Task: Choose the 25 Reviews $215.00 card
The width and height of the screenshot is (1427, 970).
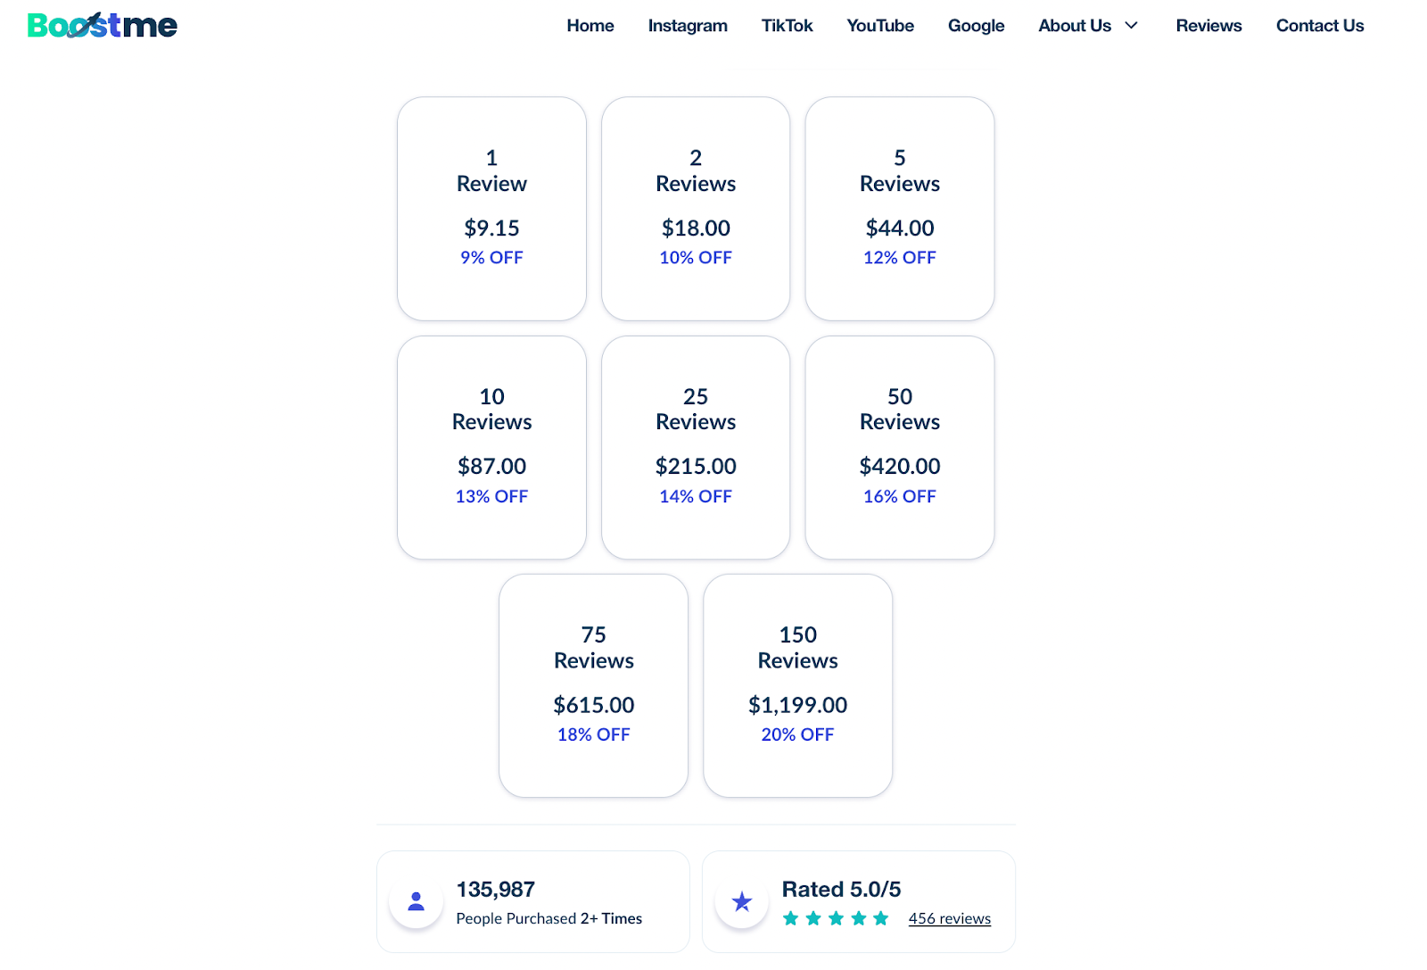Action: (696, 447)
